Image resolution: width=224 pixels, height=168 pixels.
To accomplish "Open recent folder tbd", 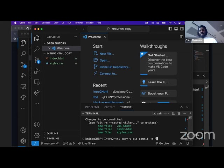I will pos(96,97).
